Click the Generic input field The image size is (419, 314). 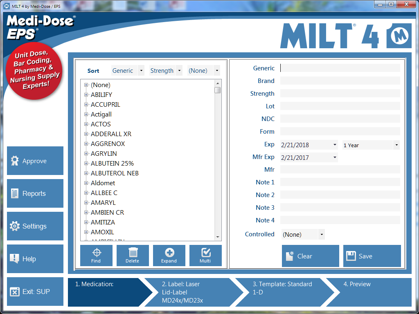[340, 68]
